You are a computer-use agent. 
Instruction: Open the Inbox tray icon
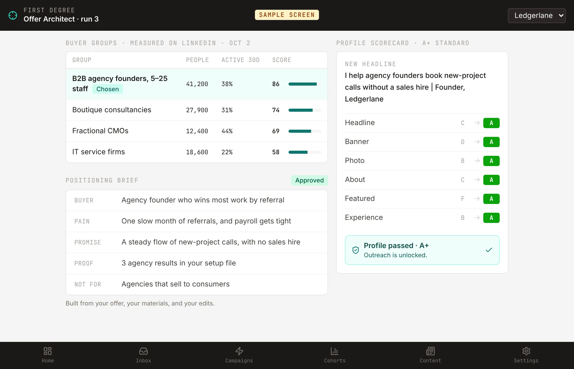(x=143, y=351)
